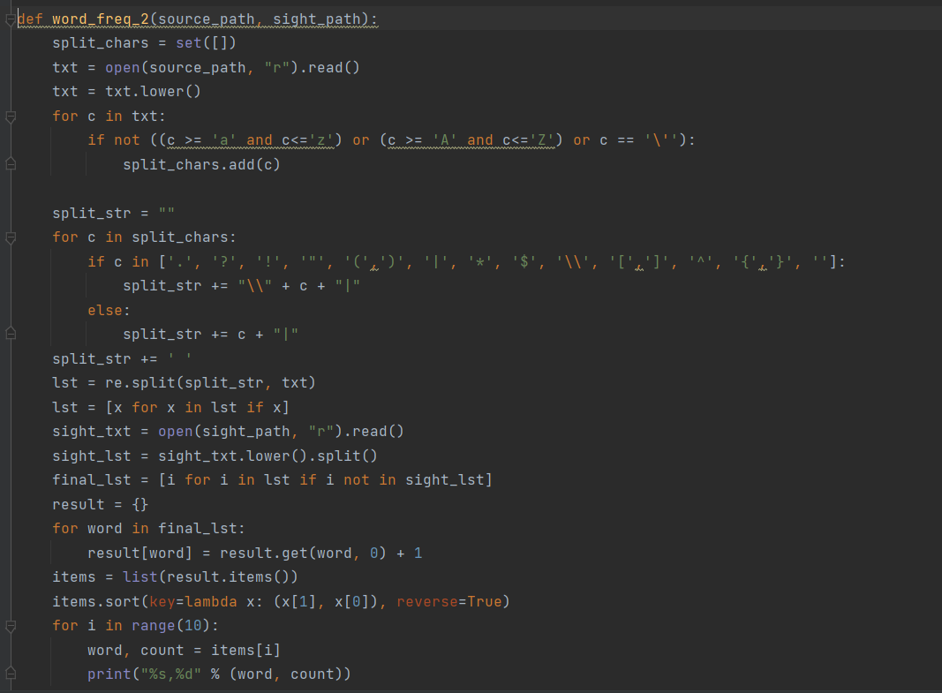Click split_chars.add(c) statement

point(202,164)
